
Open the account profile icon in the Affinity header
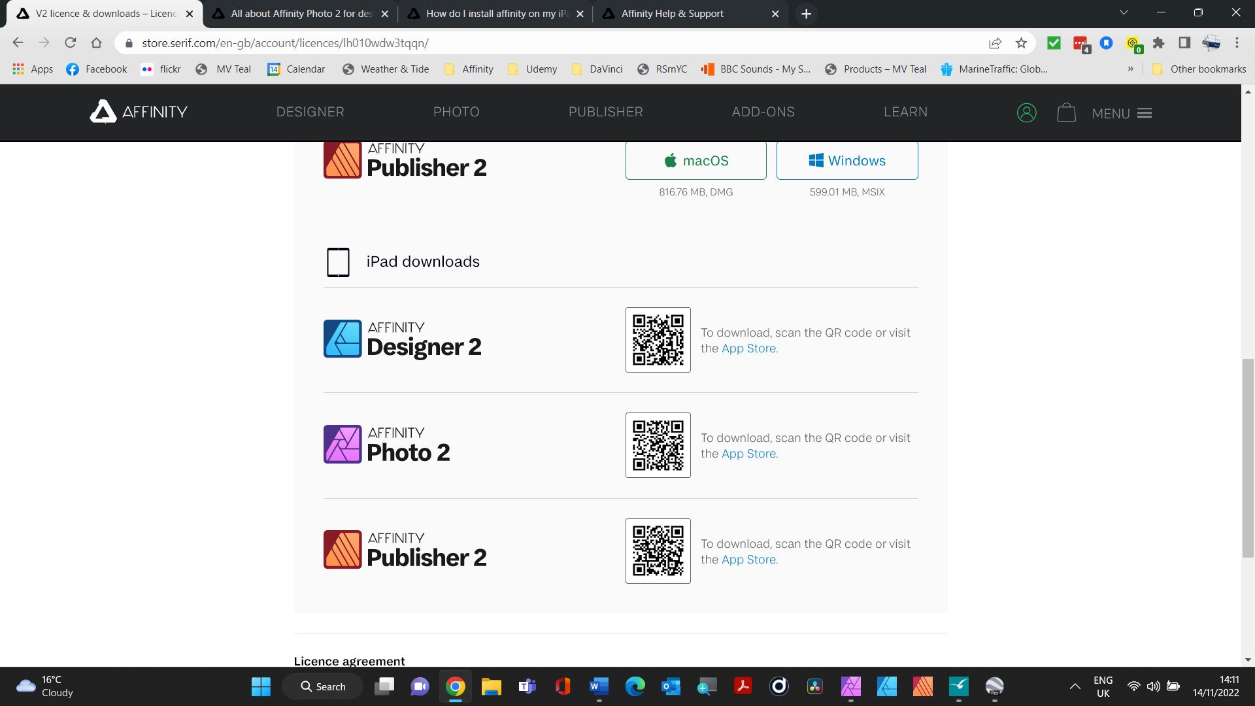point(1026,112)
